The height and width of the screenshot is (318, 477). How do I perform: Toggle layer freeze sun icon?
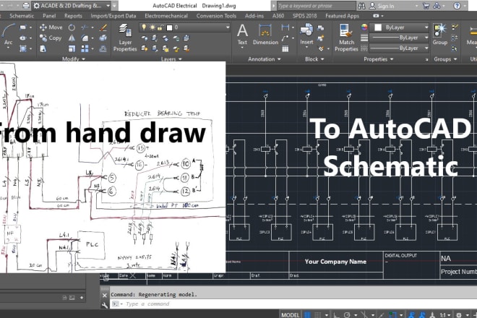click(x=152, y=27)
